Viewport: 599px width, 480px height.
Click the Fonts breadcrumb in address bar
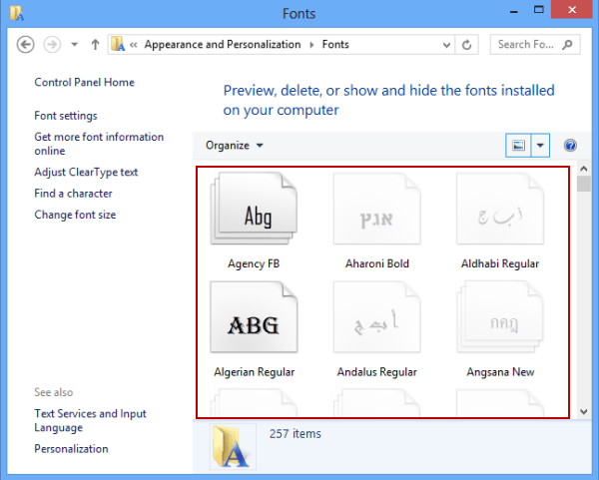point(335,44)
